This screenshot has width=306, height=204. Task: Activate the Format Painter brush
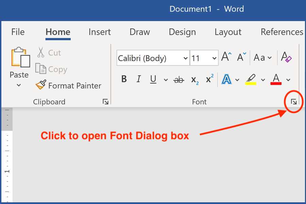pos(68,85)
